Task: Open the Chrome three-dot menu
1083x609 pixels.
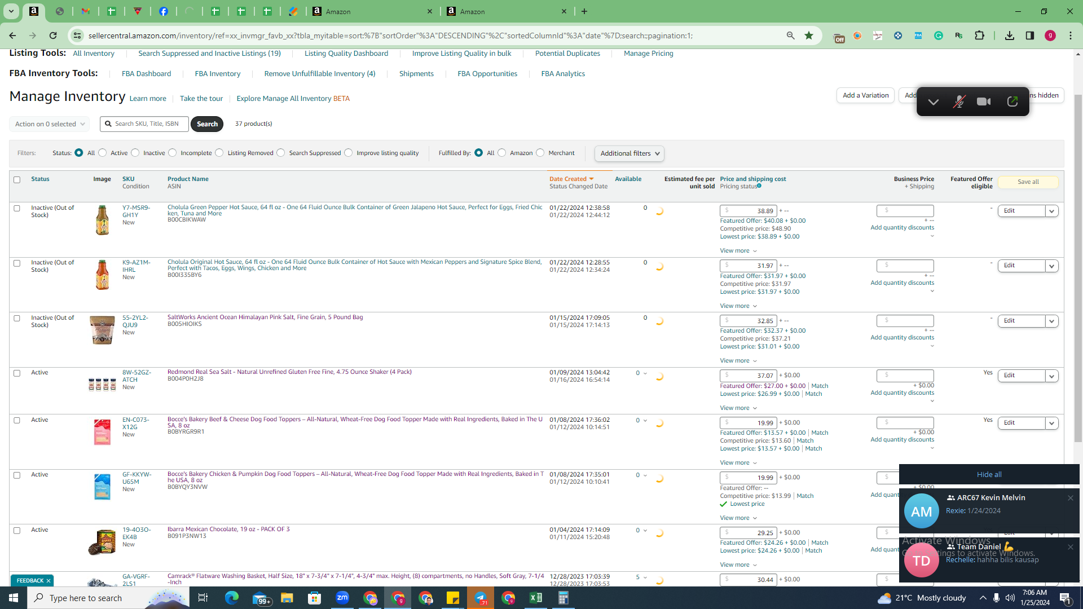Action: pyautogui.click(x=1071, y=36)
